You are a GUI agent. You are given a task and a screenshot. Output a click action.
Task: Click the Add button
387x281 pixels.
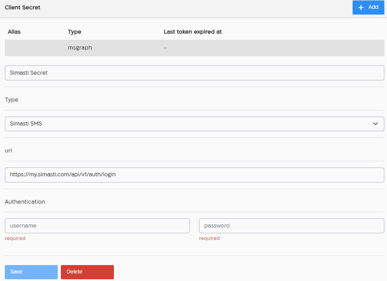click(x=368, y=8)
